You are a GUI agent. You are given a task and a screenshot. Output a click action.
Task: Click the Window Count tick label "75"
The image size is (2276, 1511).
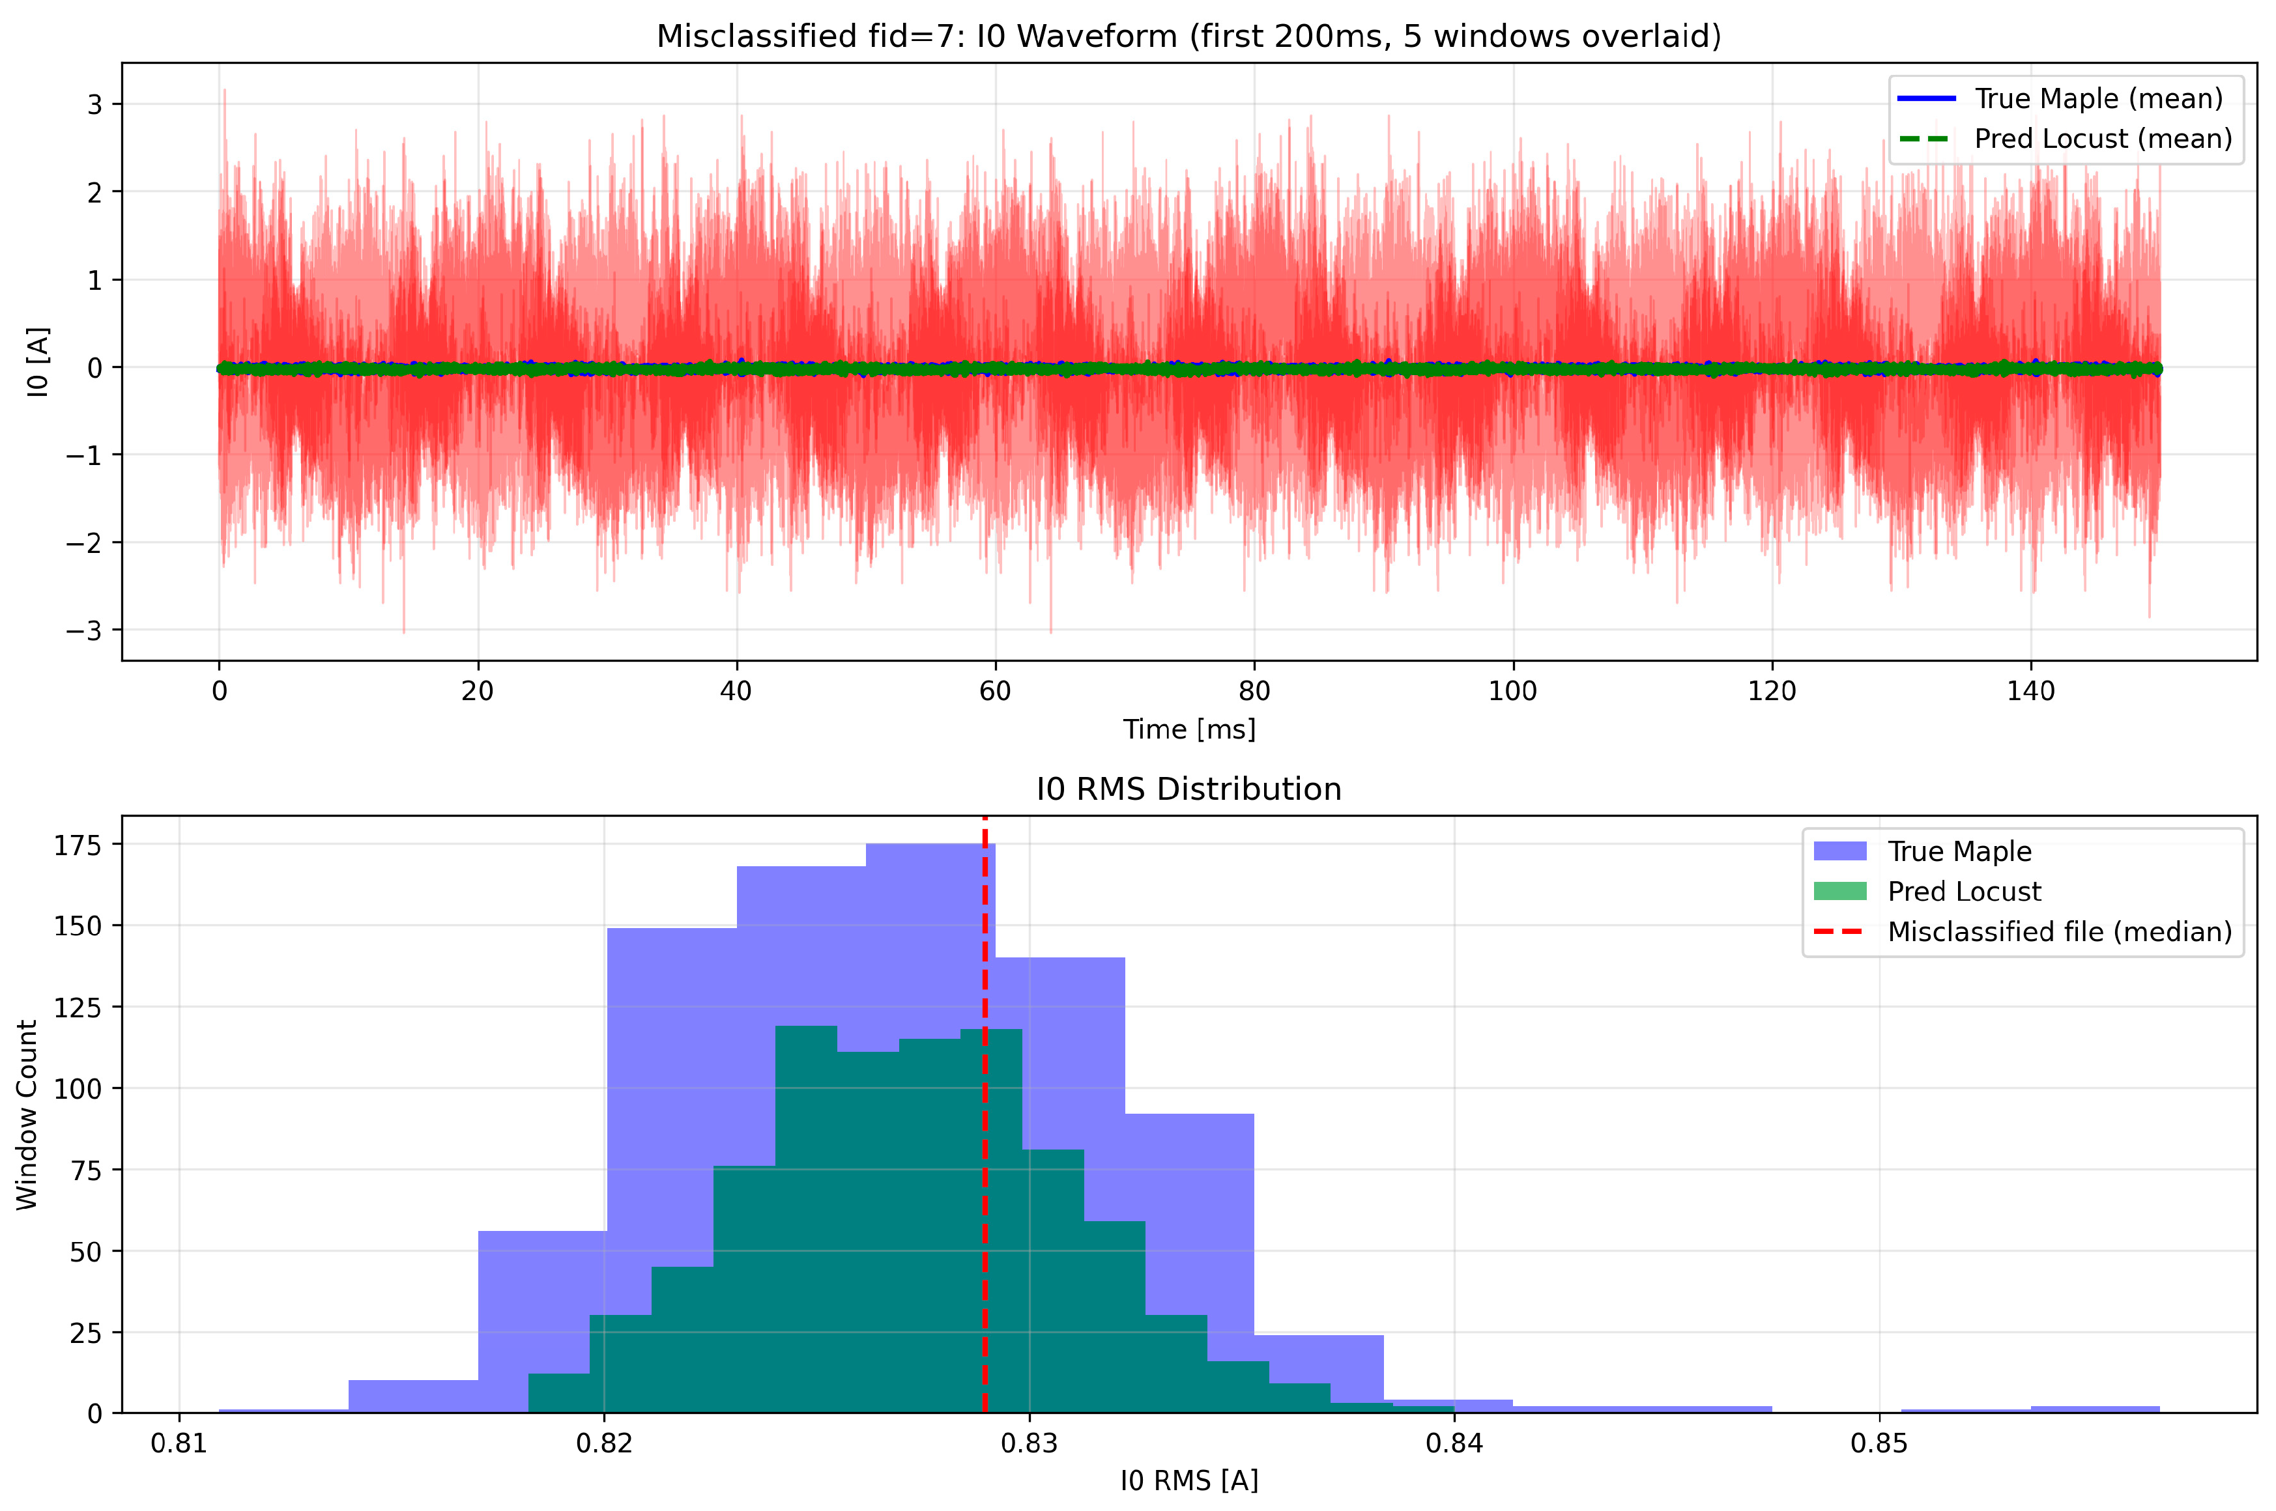(x=86, y=1170)
